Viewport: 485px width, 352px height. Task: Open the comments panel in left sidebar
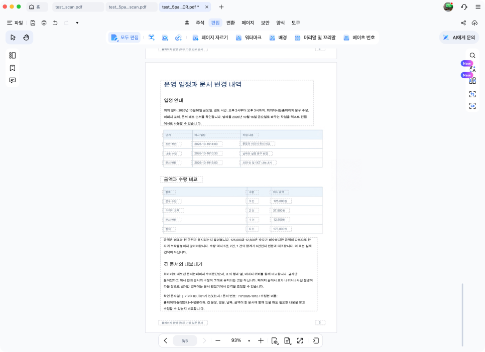[x=13, y=80]
